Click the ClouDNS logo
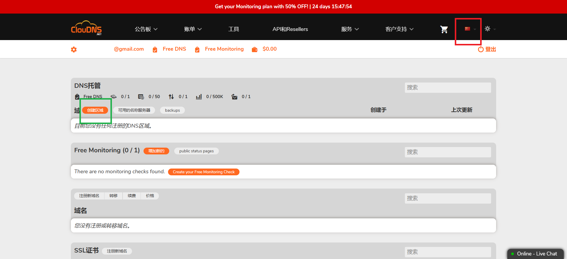 pyautogui.click(x=86, y=28)
